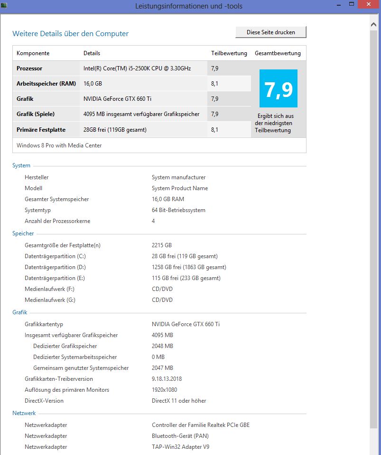Click the blue Netzwerk section heading
This screenshot has height=455, width=381.
coord(24,413)
